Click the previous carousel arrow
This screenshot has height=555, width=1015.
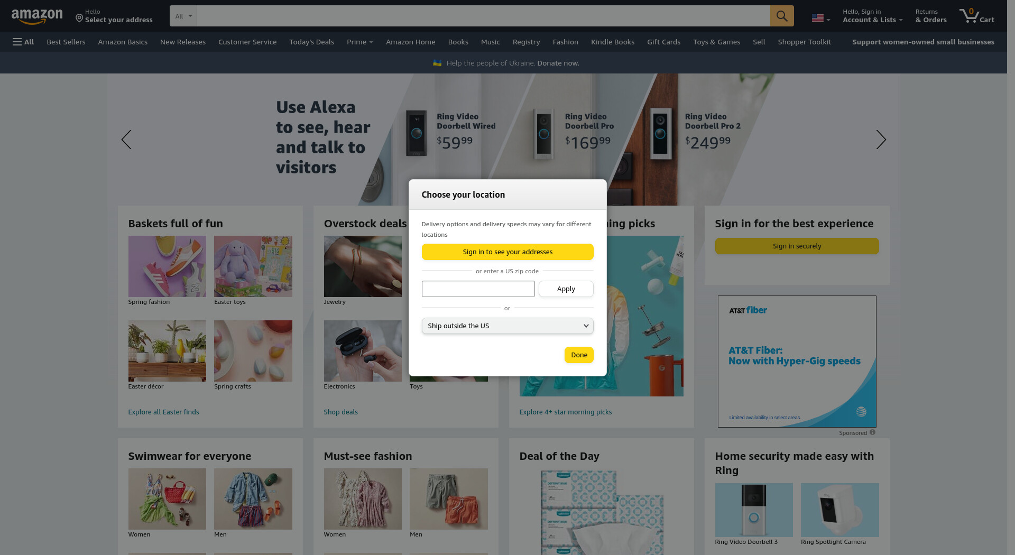click(x=126, y=140)
